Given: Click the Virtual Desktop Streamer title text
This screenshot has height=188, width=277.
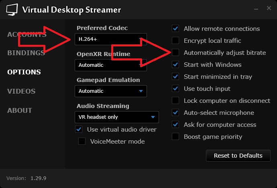Looking at the screenshot, I should click(x=71, y=10).
